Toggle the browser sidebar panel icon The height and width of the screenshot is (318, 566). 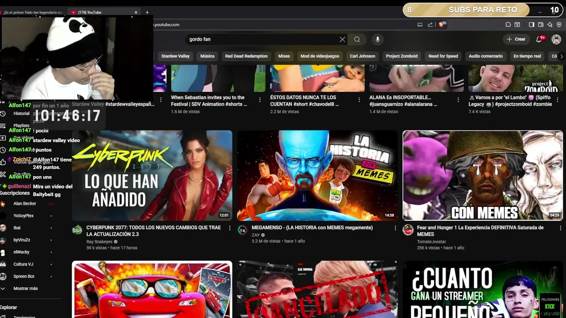(x=532, y=25)
